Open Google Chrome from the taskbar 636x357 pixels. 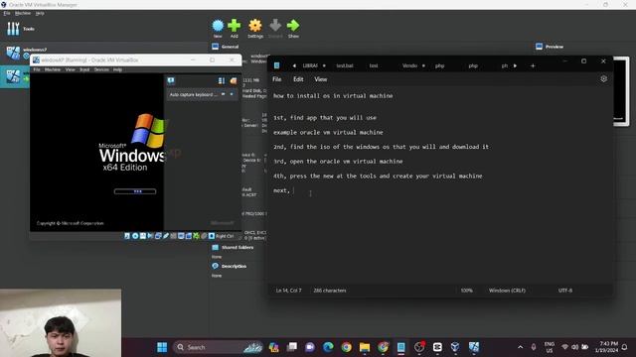tap(347, 347)
